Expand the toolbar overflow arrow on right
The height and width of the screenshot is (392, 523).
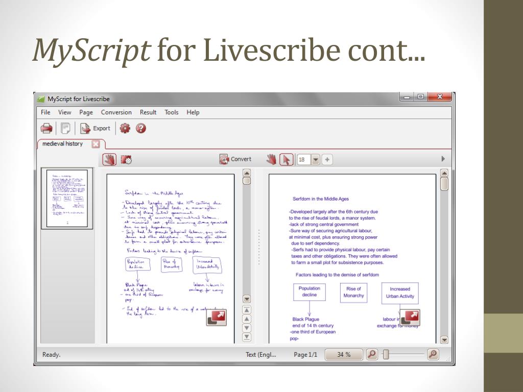[443, 159]
